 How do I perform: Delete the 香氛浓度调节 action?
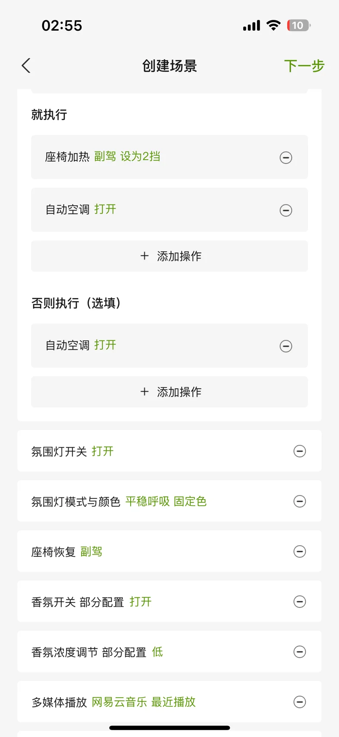(300, 652)
